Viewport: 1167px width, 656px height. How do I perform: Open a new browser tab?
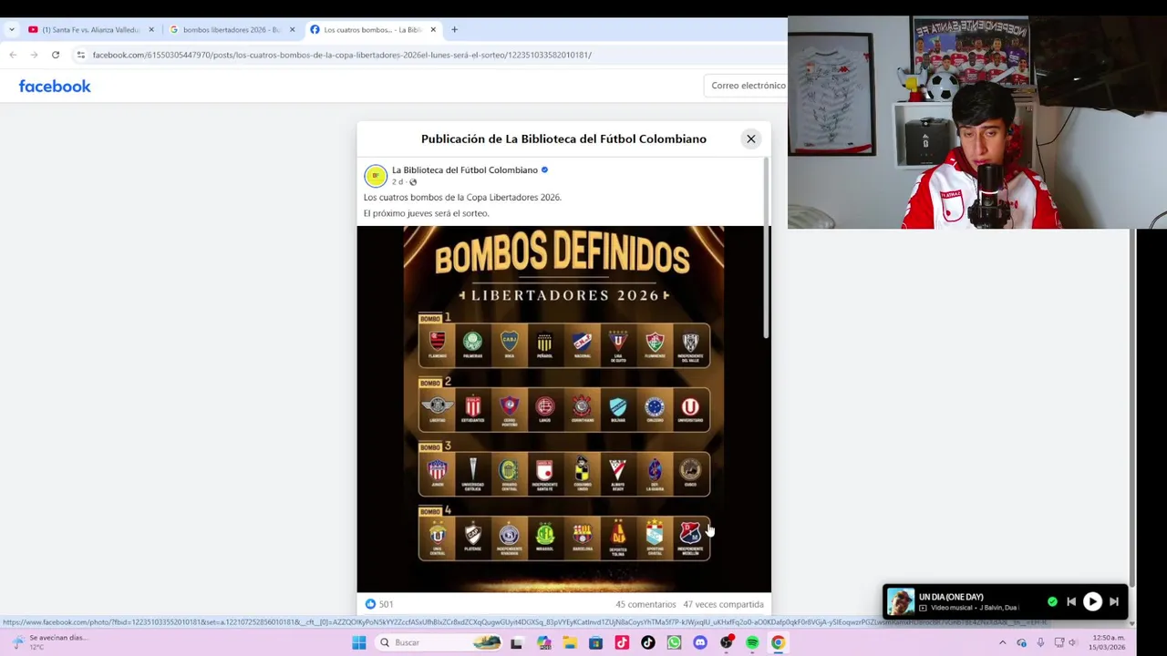pyautogui.click(x=454, y=29)
